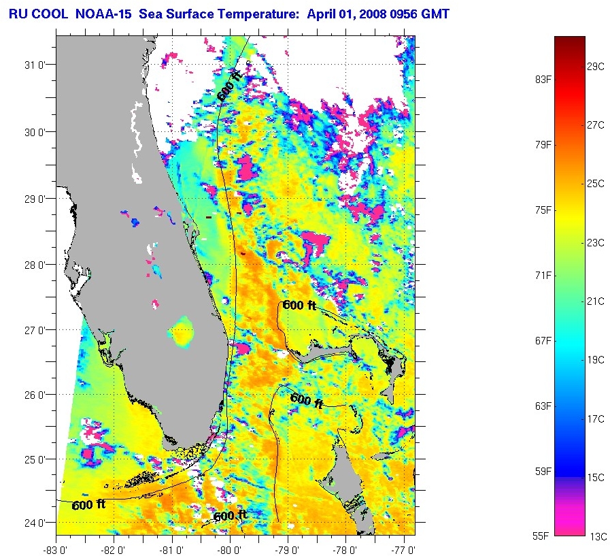Click the latitude label "28 0'"
Viewport: 610px width, 556px height.
pos(35,265)
